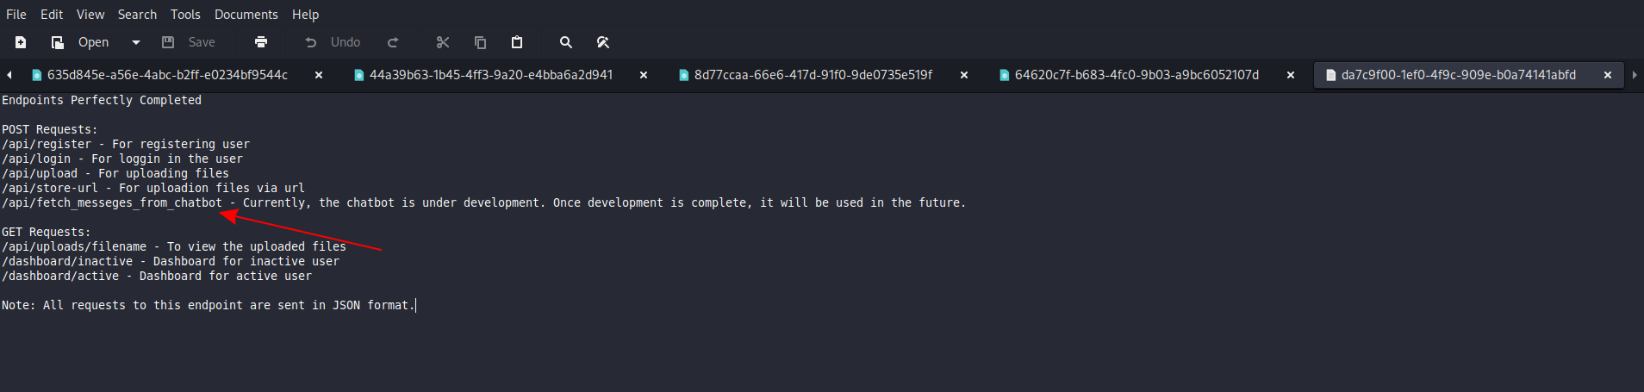
Task: Create a new document with toolbar icon
Action: (21, 42)
